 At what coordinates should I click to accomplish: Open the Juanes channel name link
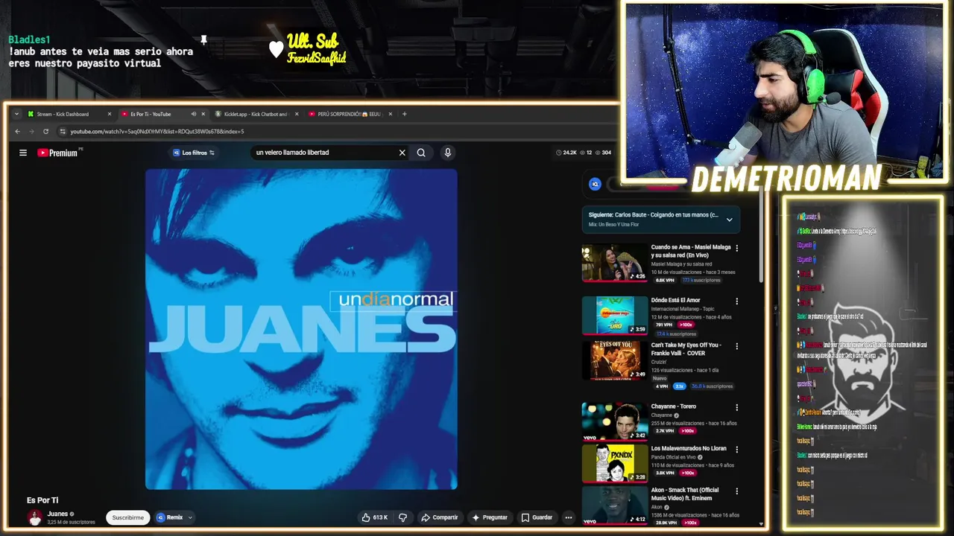(58, 514)
